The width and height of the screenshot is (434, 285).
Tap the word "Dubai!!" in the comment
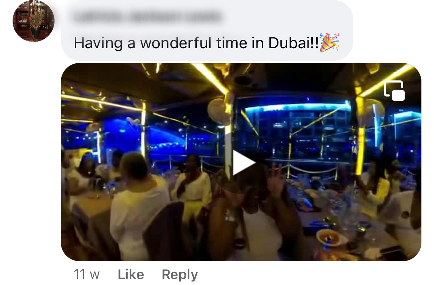click(x=294, y=43)
